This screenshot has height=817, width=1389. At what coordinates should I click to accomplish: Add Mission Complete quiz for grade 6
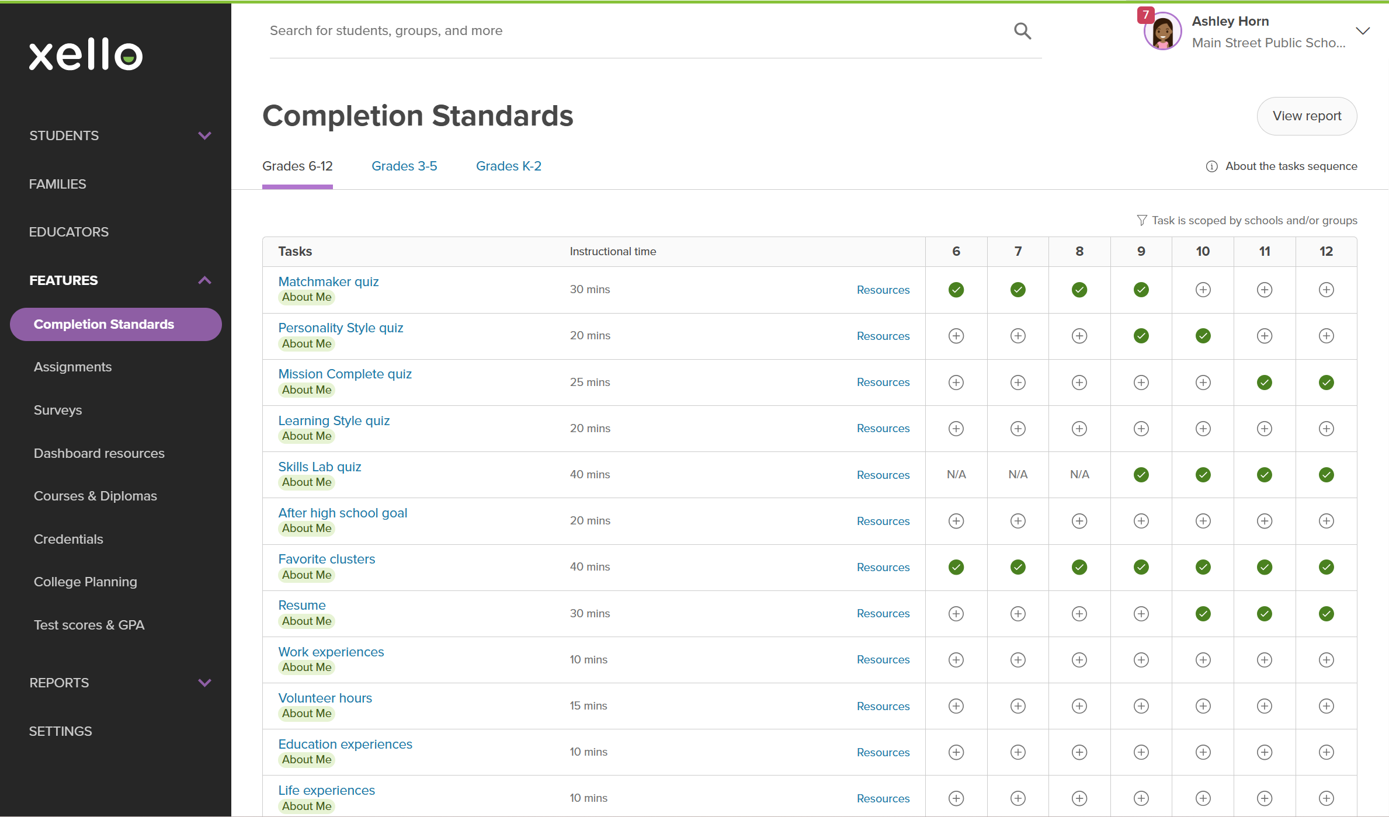pyautogui.click(x=956, y=383)
